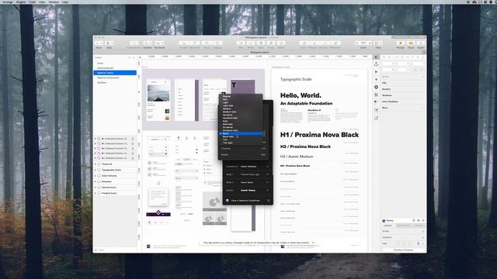497x279 pixels.
Task: Click the zoom in plus button
Action: (370, 43)
